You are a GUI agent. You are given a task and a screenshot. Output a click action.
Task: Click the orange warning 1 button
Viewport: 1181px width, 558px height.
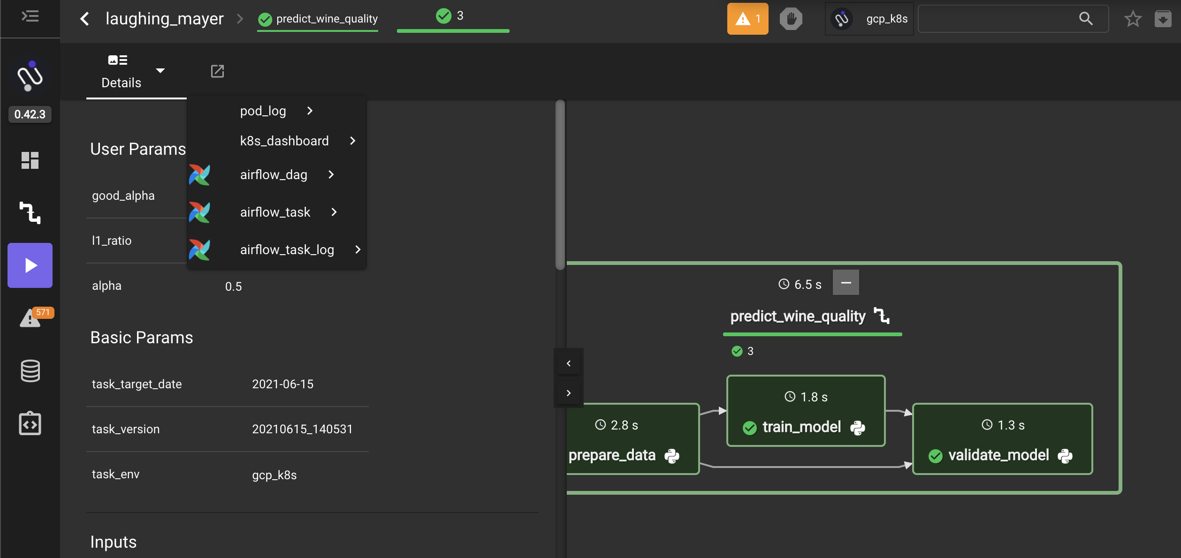coord(747,19)
